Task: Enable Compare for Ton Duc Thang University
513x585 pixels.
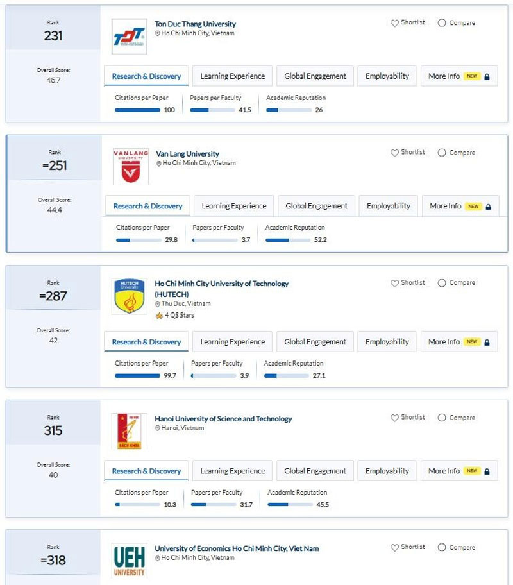Action: 442,23
